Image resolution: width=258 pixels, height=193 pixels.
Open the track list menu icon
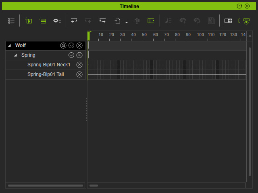[x=11, y=21]
